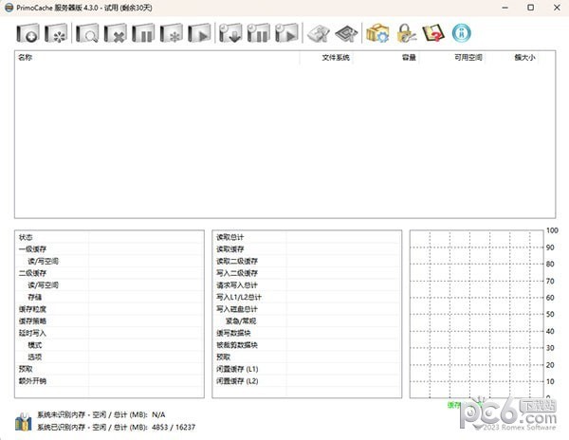This screenshot has height=440, width=569.
Task: Select the 请求写入总计 row
Action: [x=307, y=285]
